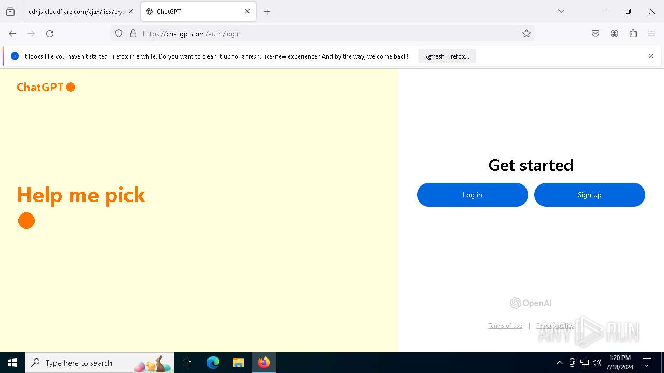This screenshot has height=373, width=664.
Task: Open Windows Start menu
Action: [x=12, y=363]
